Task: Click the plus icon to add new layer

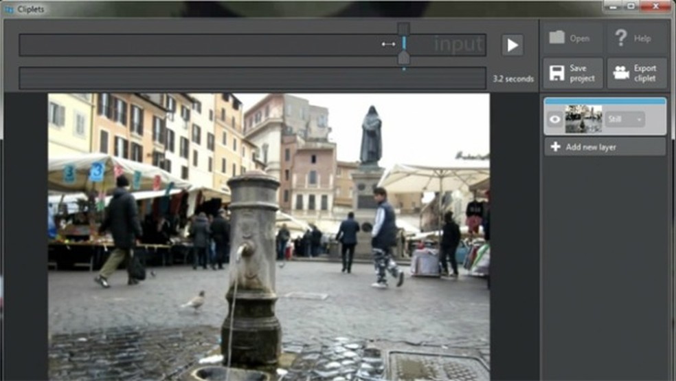Action: pyautogui.click(x=556, y=147)
